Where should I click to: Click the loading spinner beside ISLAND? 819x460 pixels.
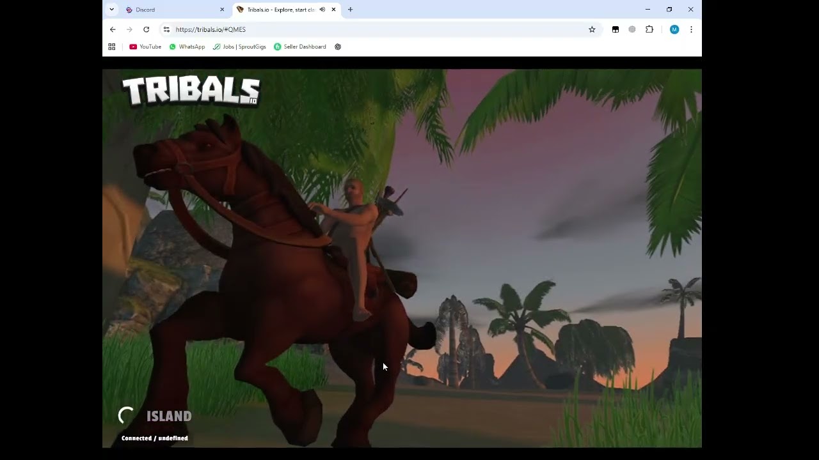tap(127, 416)
